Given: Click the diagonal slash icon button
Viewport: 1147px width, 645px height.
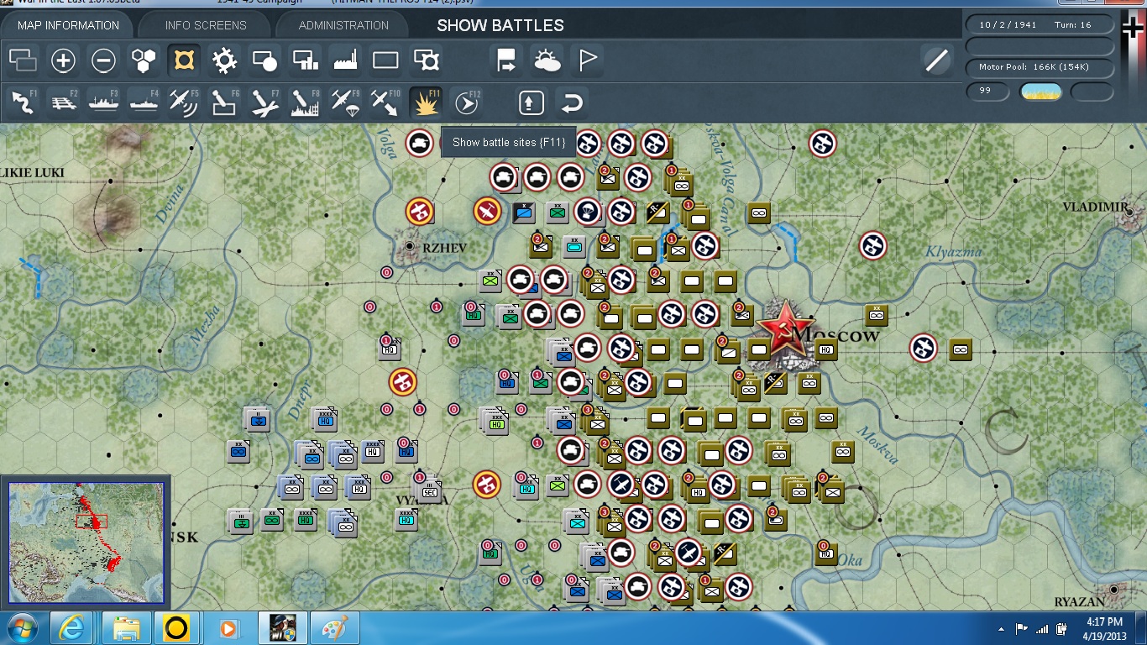Looking at the screenshot, I should pos(936,60).
